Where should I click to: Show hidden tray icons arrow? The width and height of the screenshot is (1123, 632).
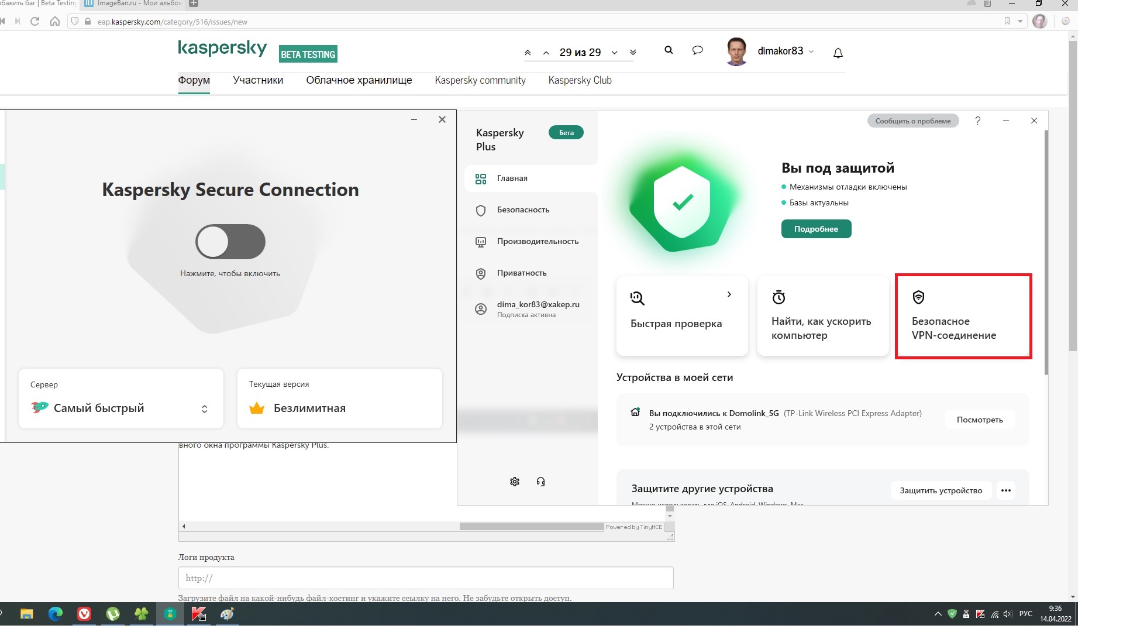[938, 614]
